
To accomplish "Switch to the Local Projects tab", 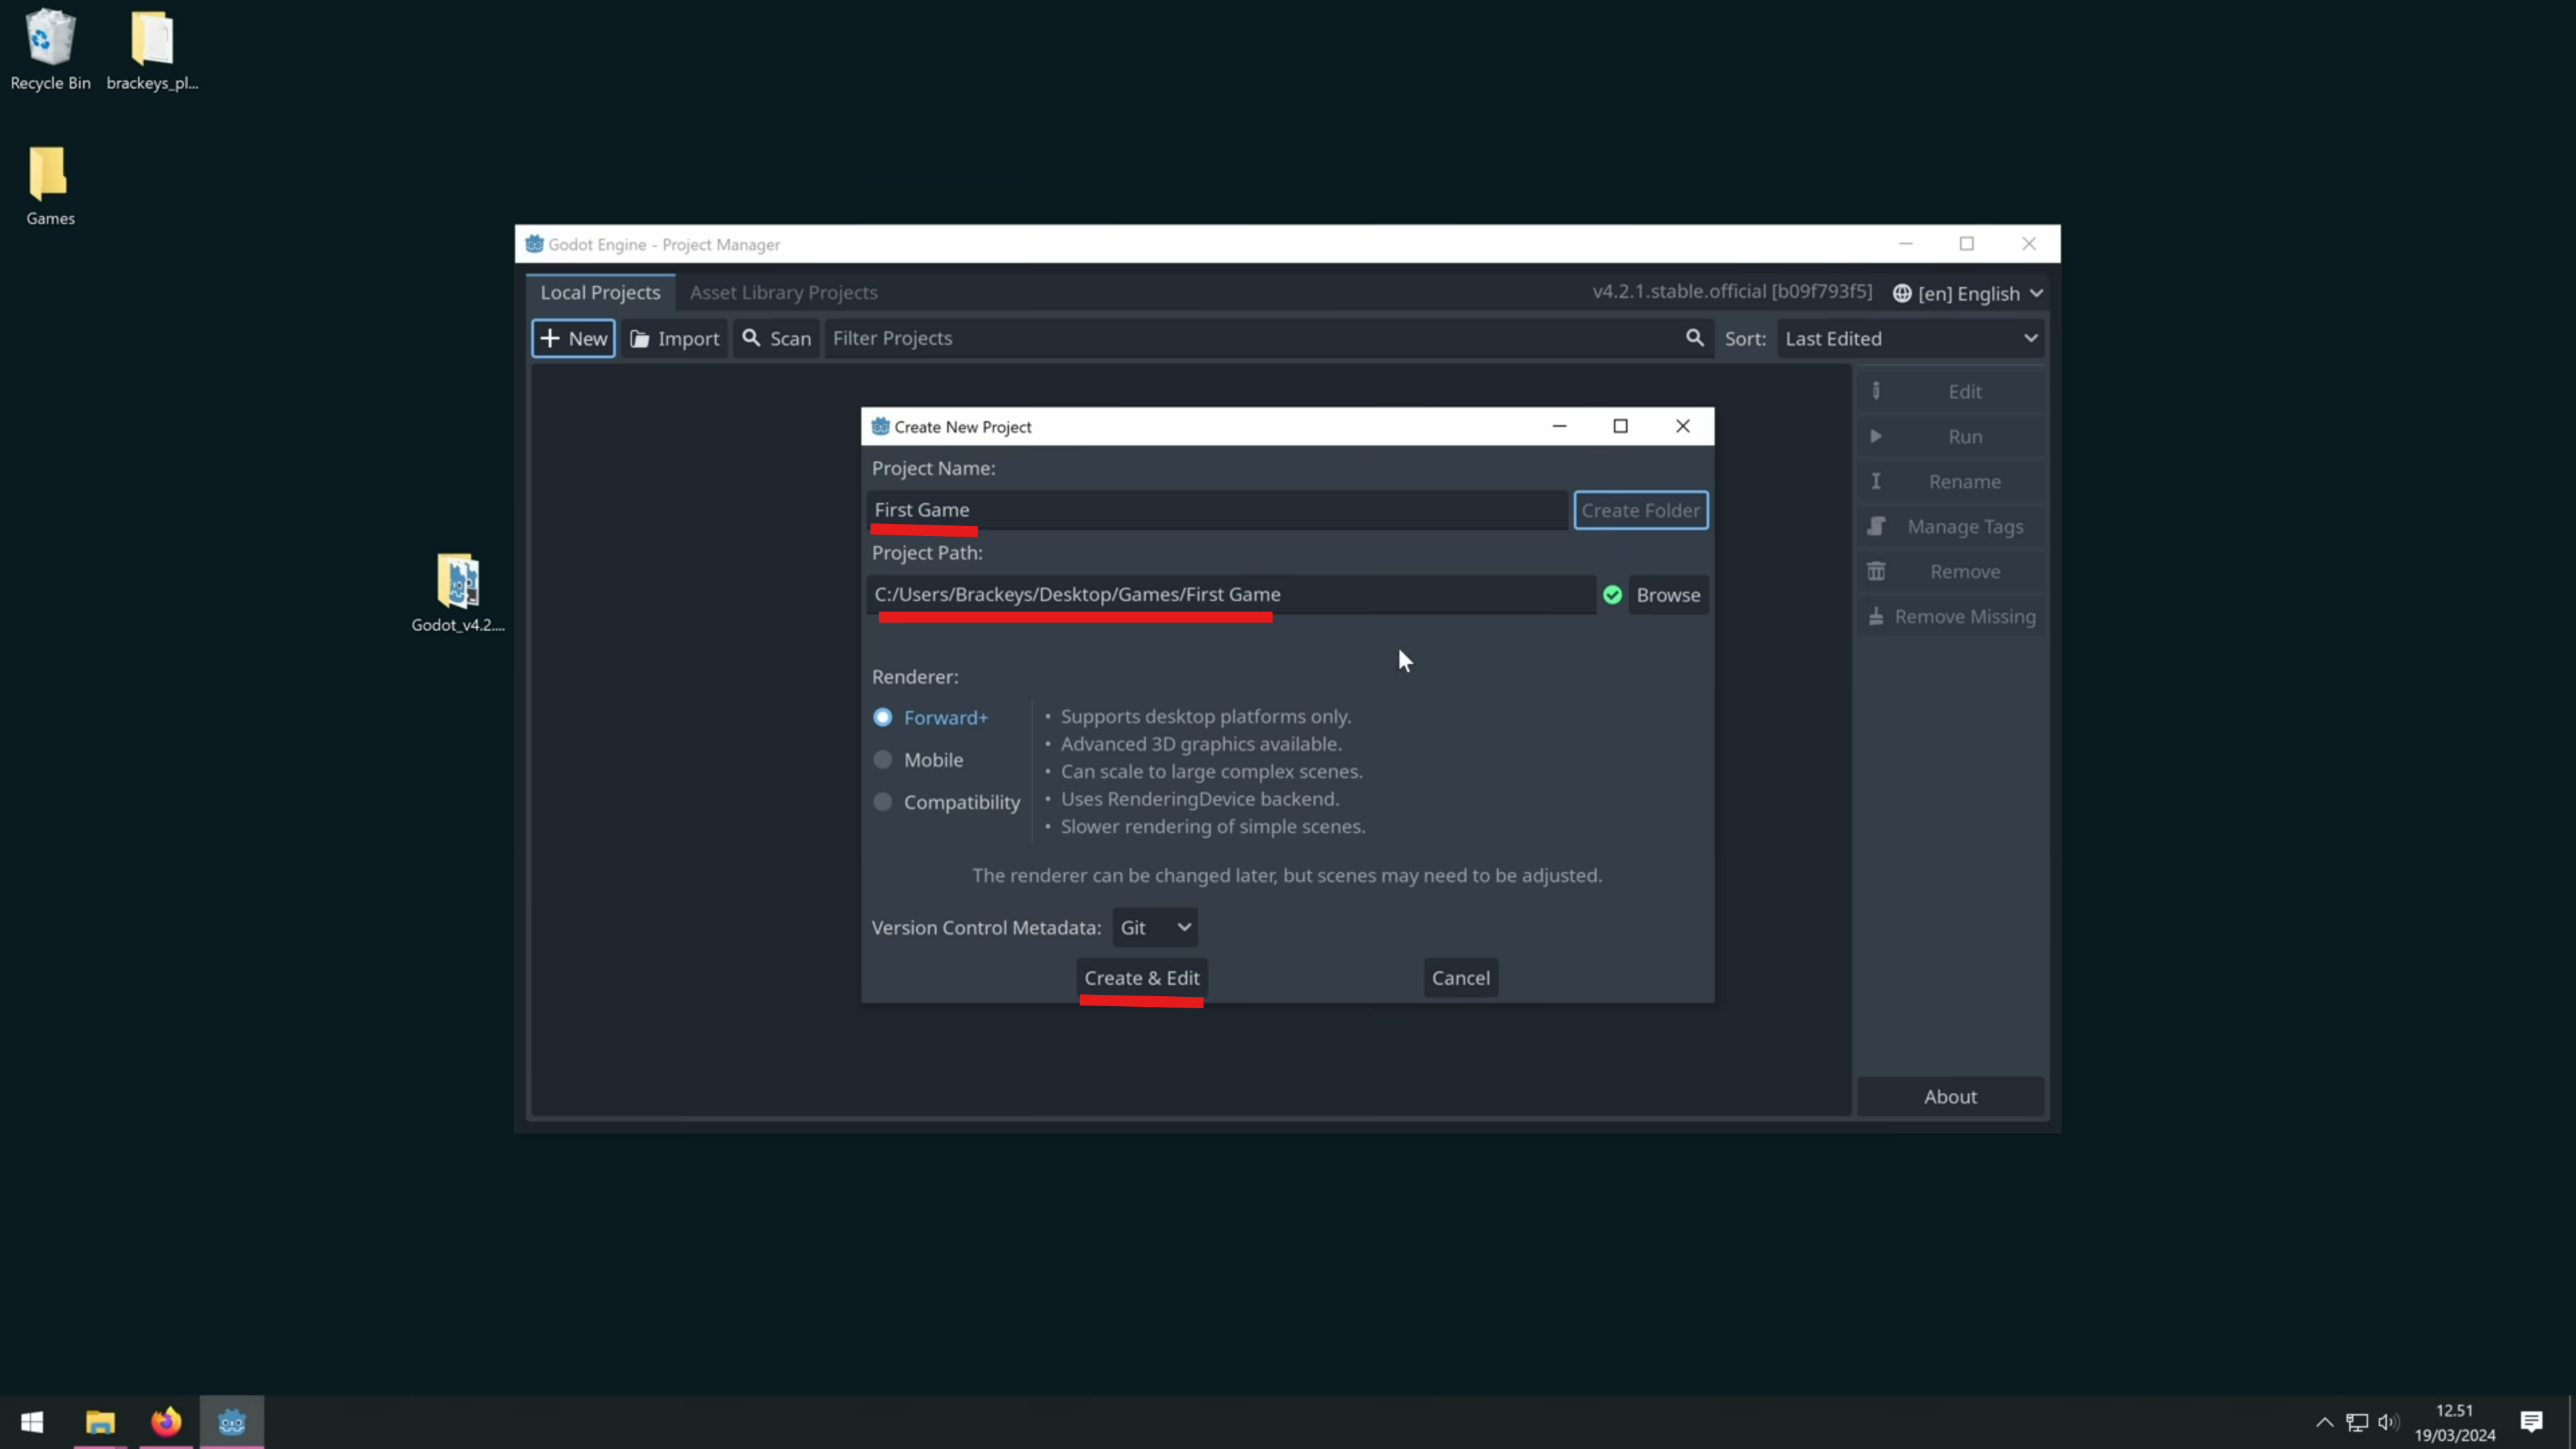I will (x=600, y=292).
